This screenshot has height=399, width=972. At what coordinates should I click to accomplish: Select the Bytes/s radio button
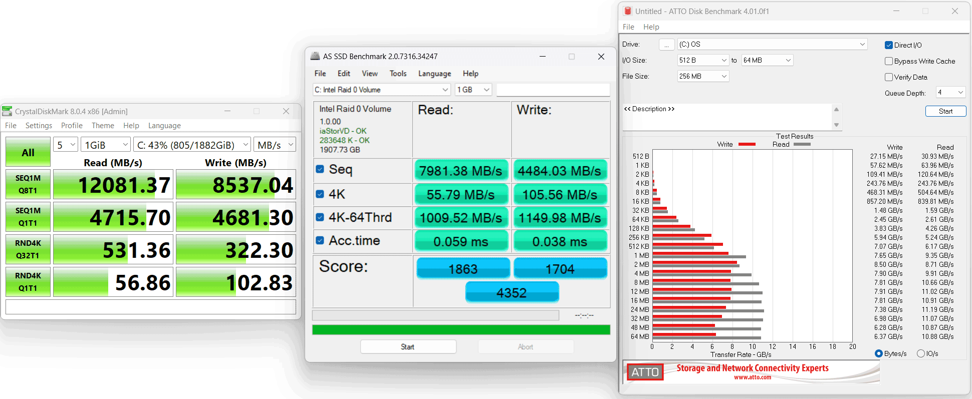tap(878, 353)
